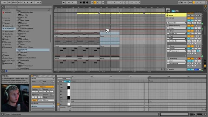This screenshot has width=208, height=117.
Task: Open the 1 Bar quantization dropdown
Action: [38, 2]
